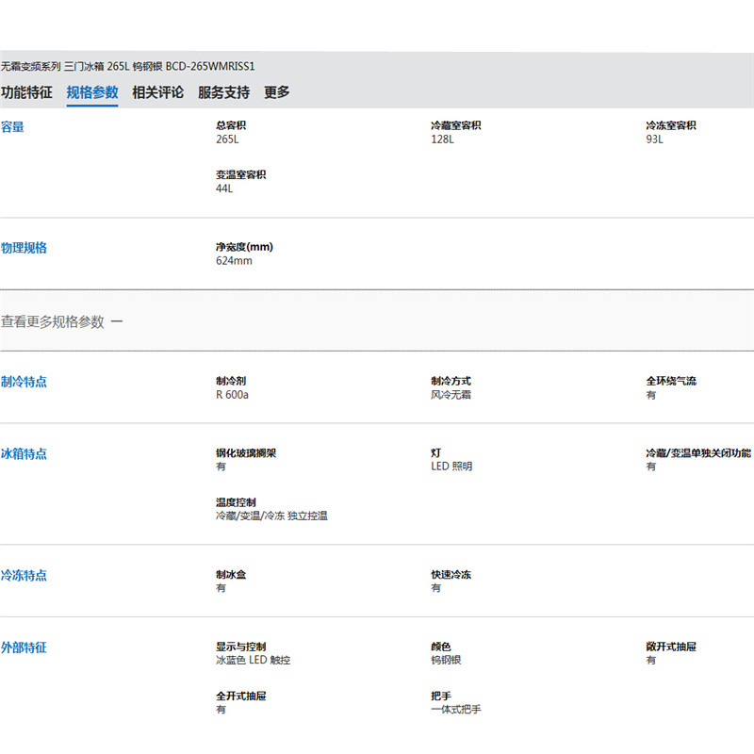Viewport: 754px width, 754px height.
Task: Click the 冷冻室容积 93L specification
Action: click(670, 133)
